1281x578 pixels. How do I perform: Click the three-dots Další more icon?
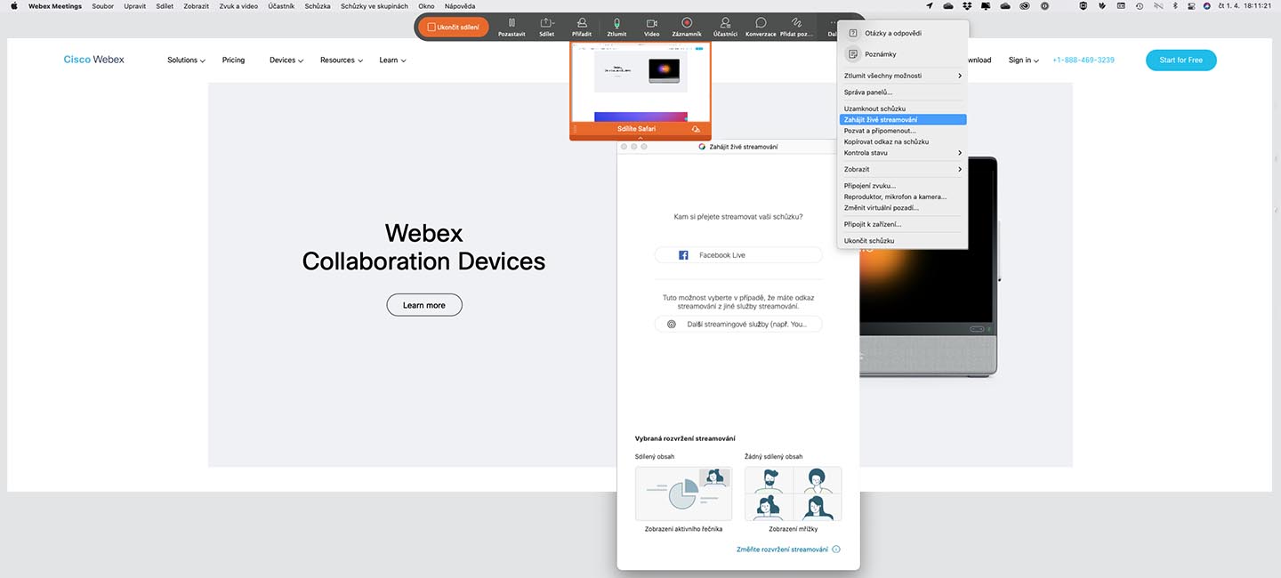coord(833,22)
